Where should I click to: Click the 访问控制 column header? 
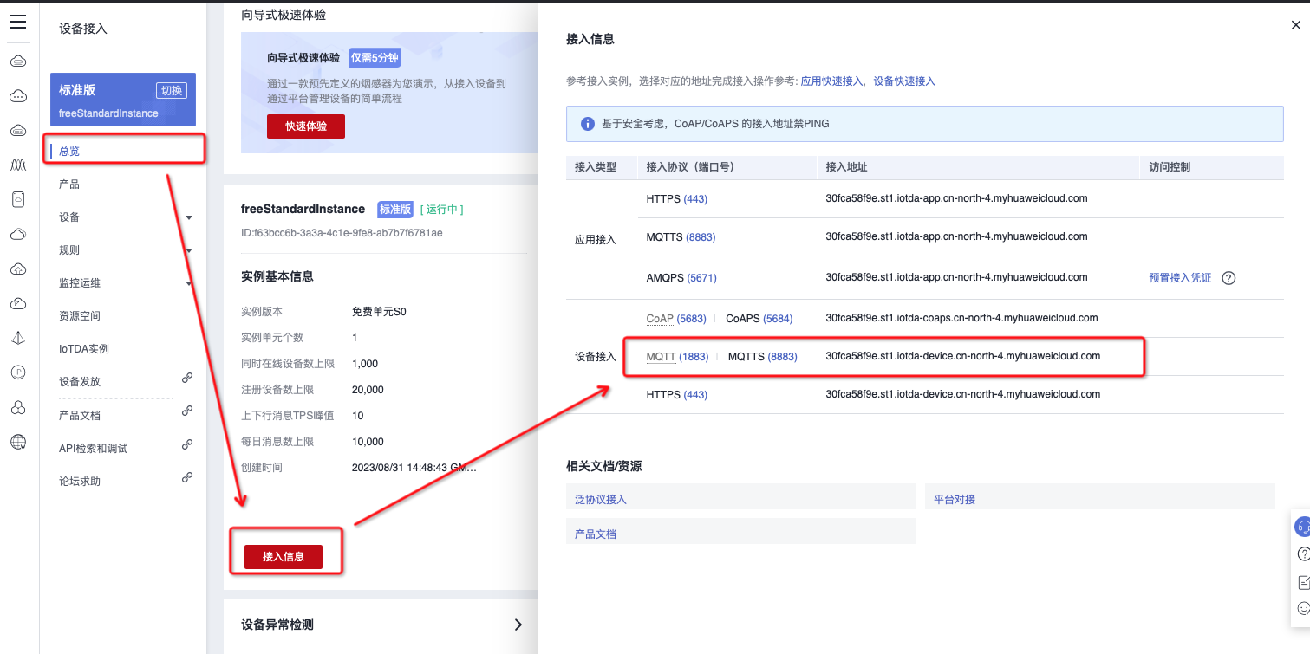pyautogui.click(x=1170, y=167)
